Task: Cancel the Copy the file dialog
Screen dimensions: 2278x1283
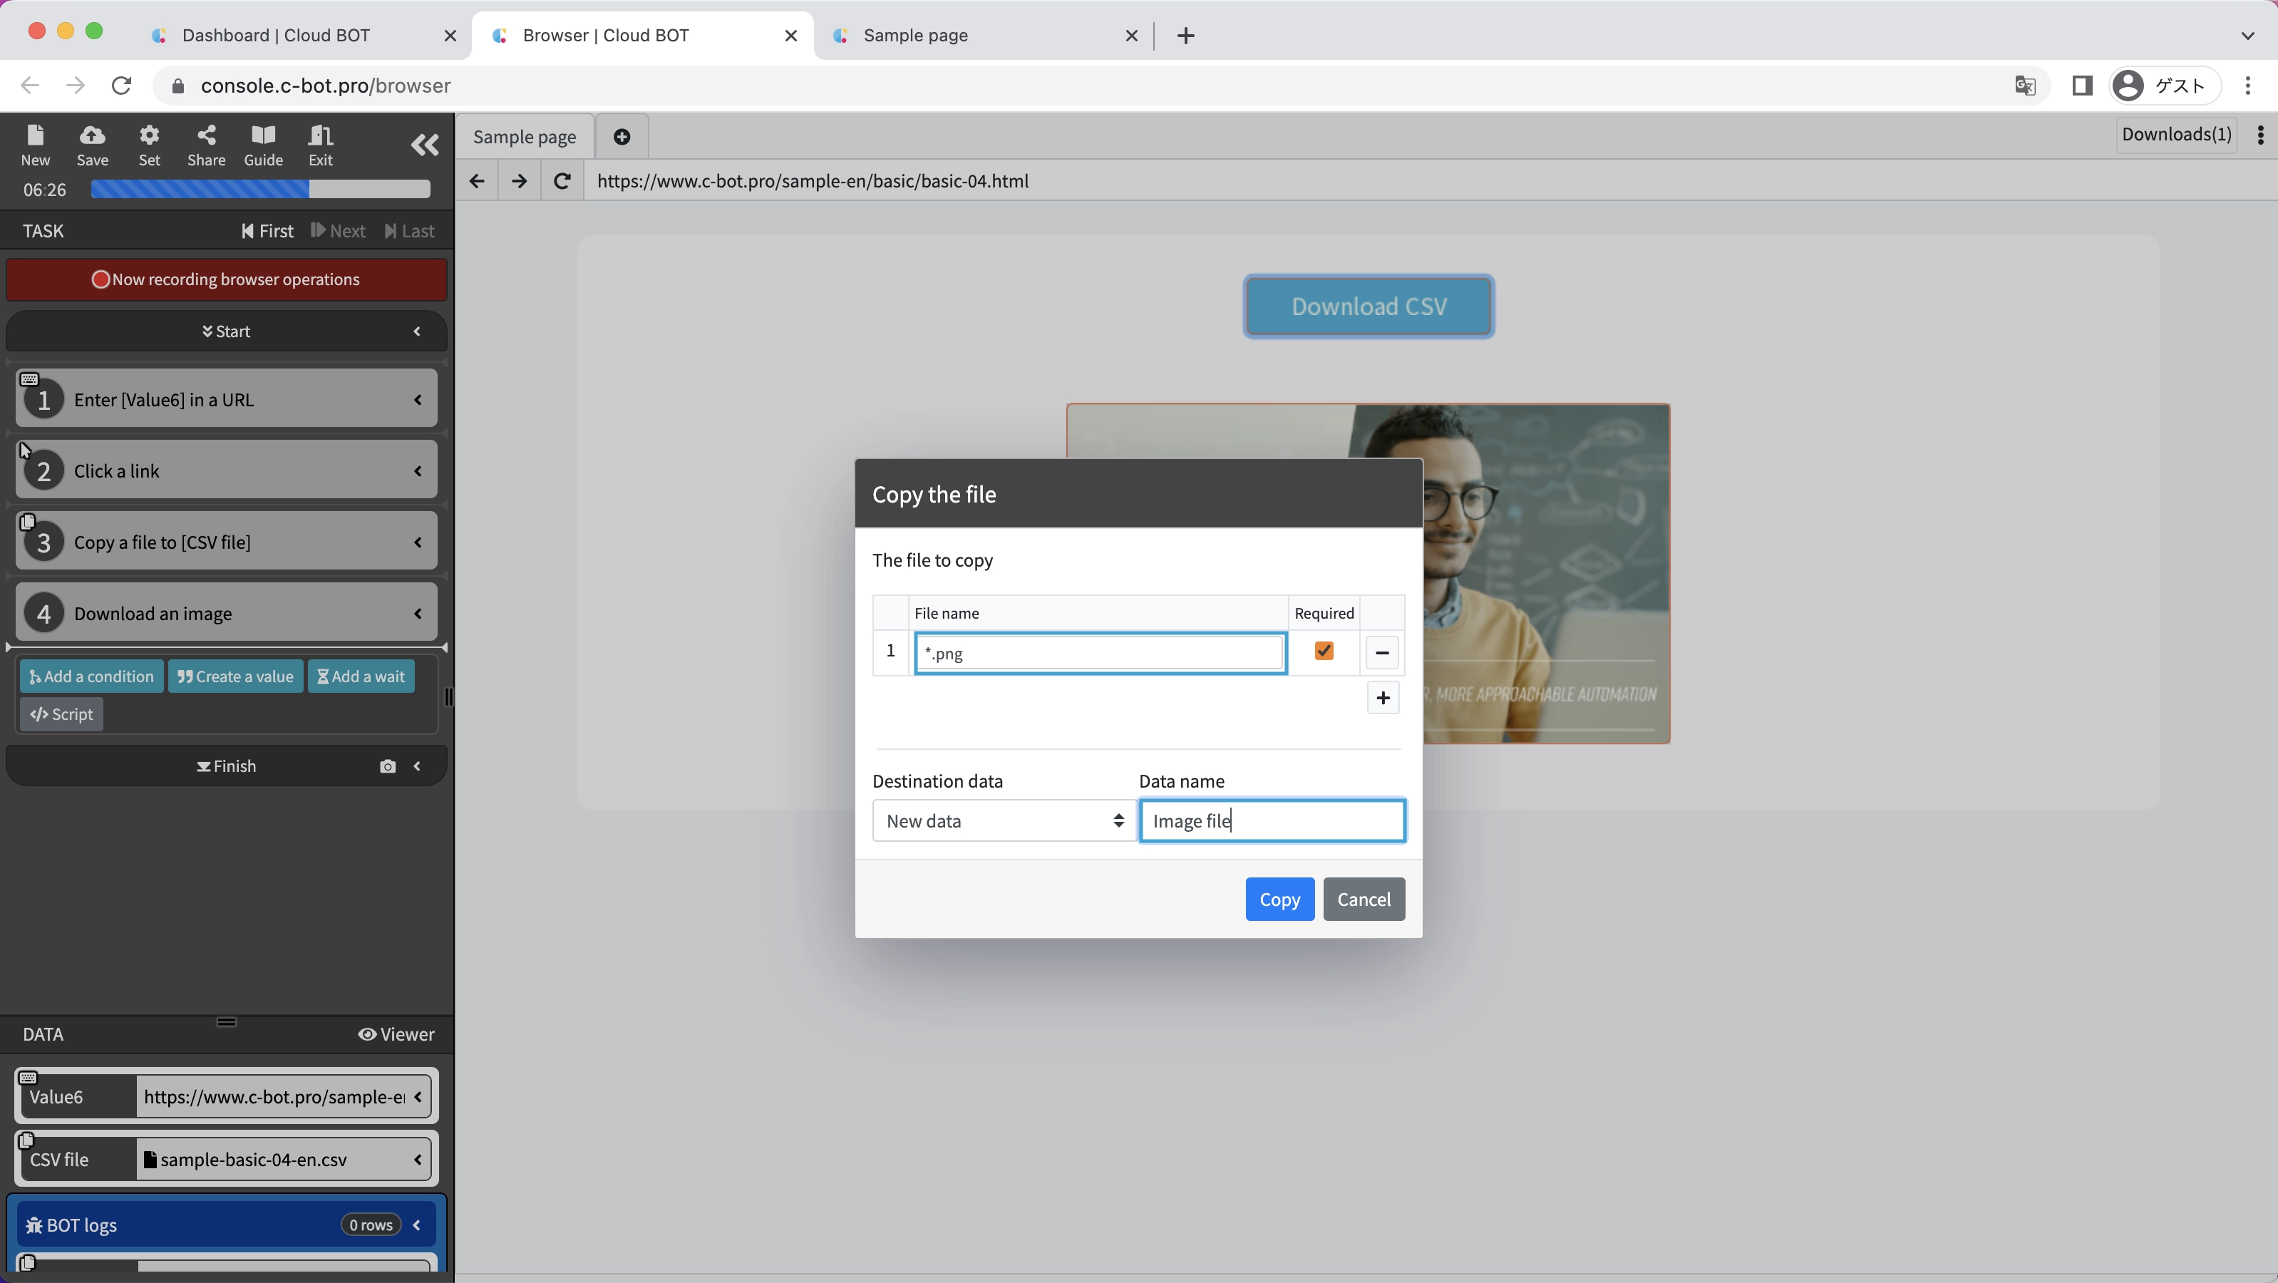Action: tap(1363, 900)
